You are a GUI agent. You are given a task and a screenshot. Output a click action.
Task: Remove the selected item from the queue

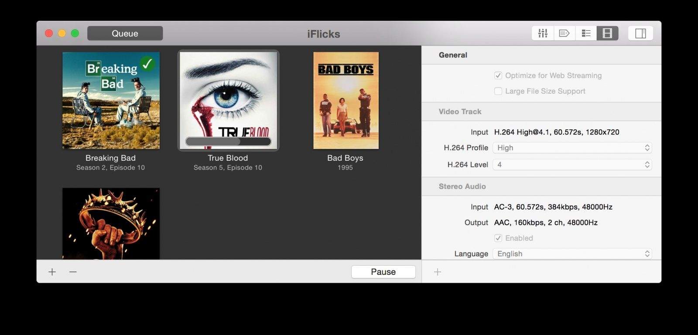[73, 272]
